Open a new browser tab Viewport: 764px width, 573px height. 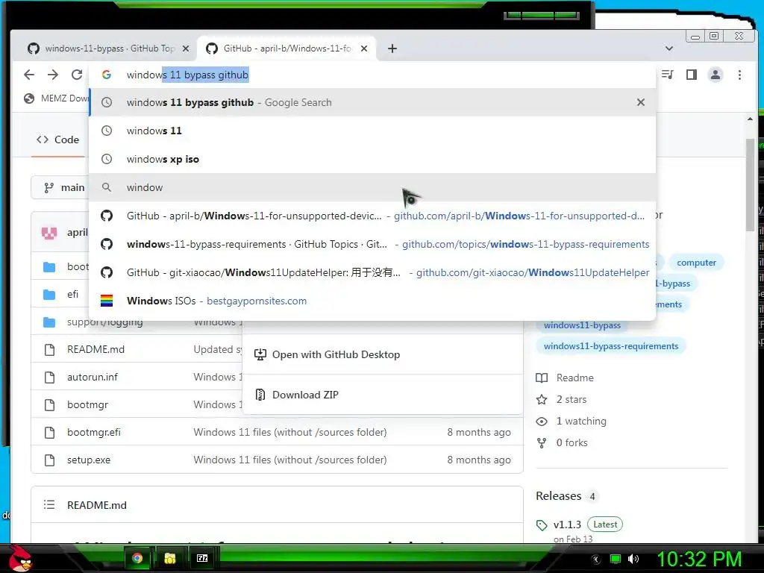pos(392,48)
